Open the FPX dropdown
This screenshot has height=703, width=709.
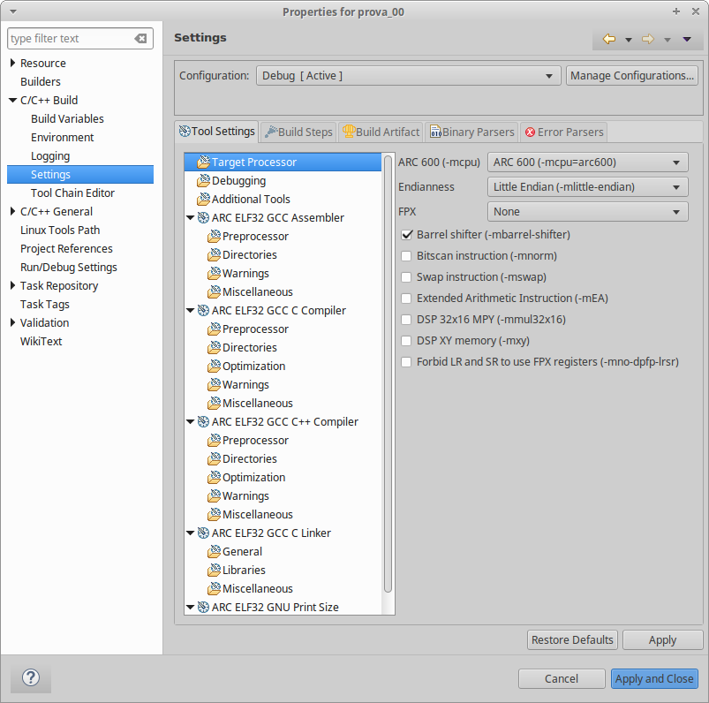pos(588,211)
